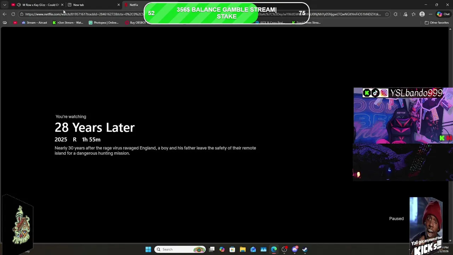Click the 1h 55m runtime text

tap(91, 140)
